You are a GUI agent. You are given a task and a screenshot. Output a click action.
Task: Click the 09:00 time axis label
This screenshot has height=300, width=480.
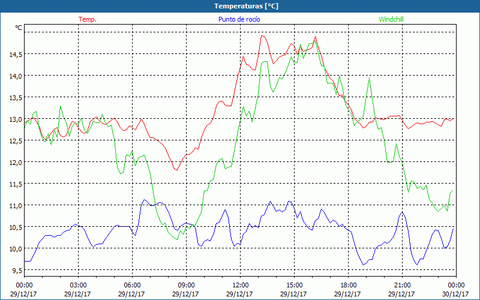click(x=186, y=286)
